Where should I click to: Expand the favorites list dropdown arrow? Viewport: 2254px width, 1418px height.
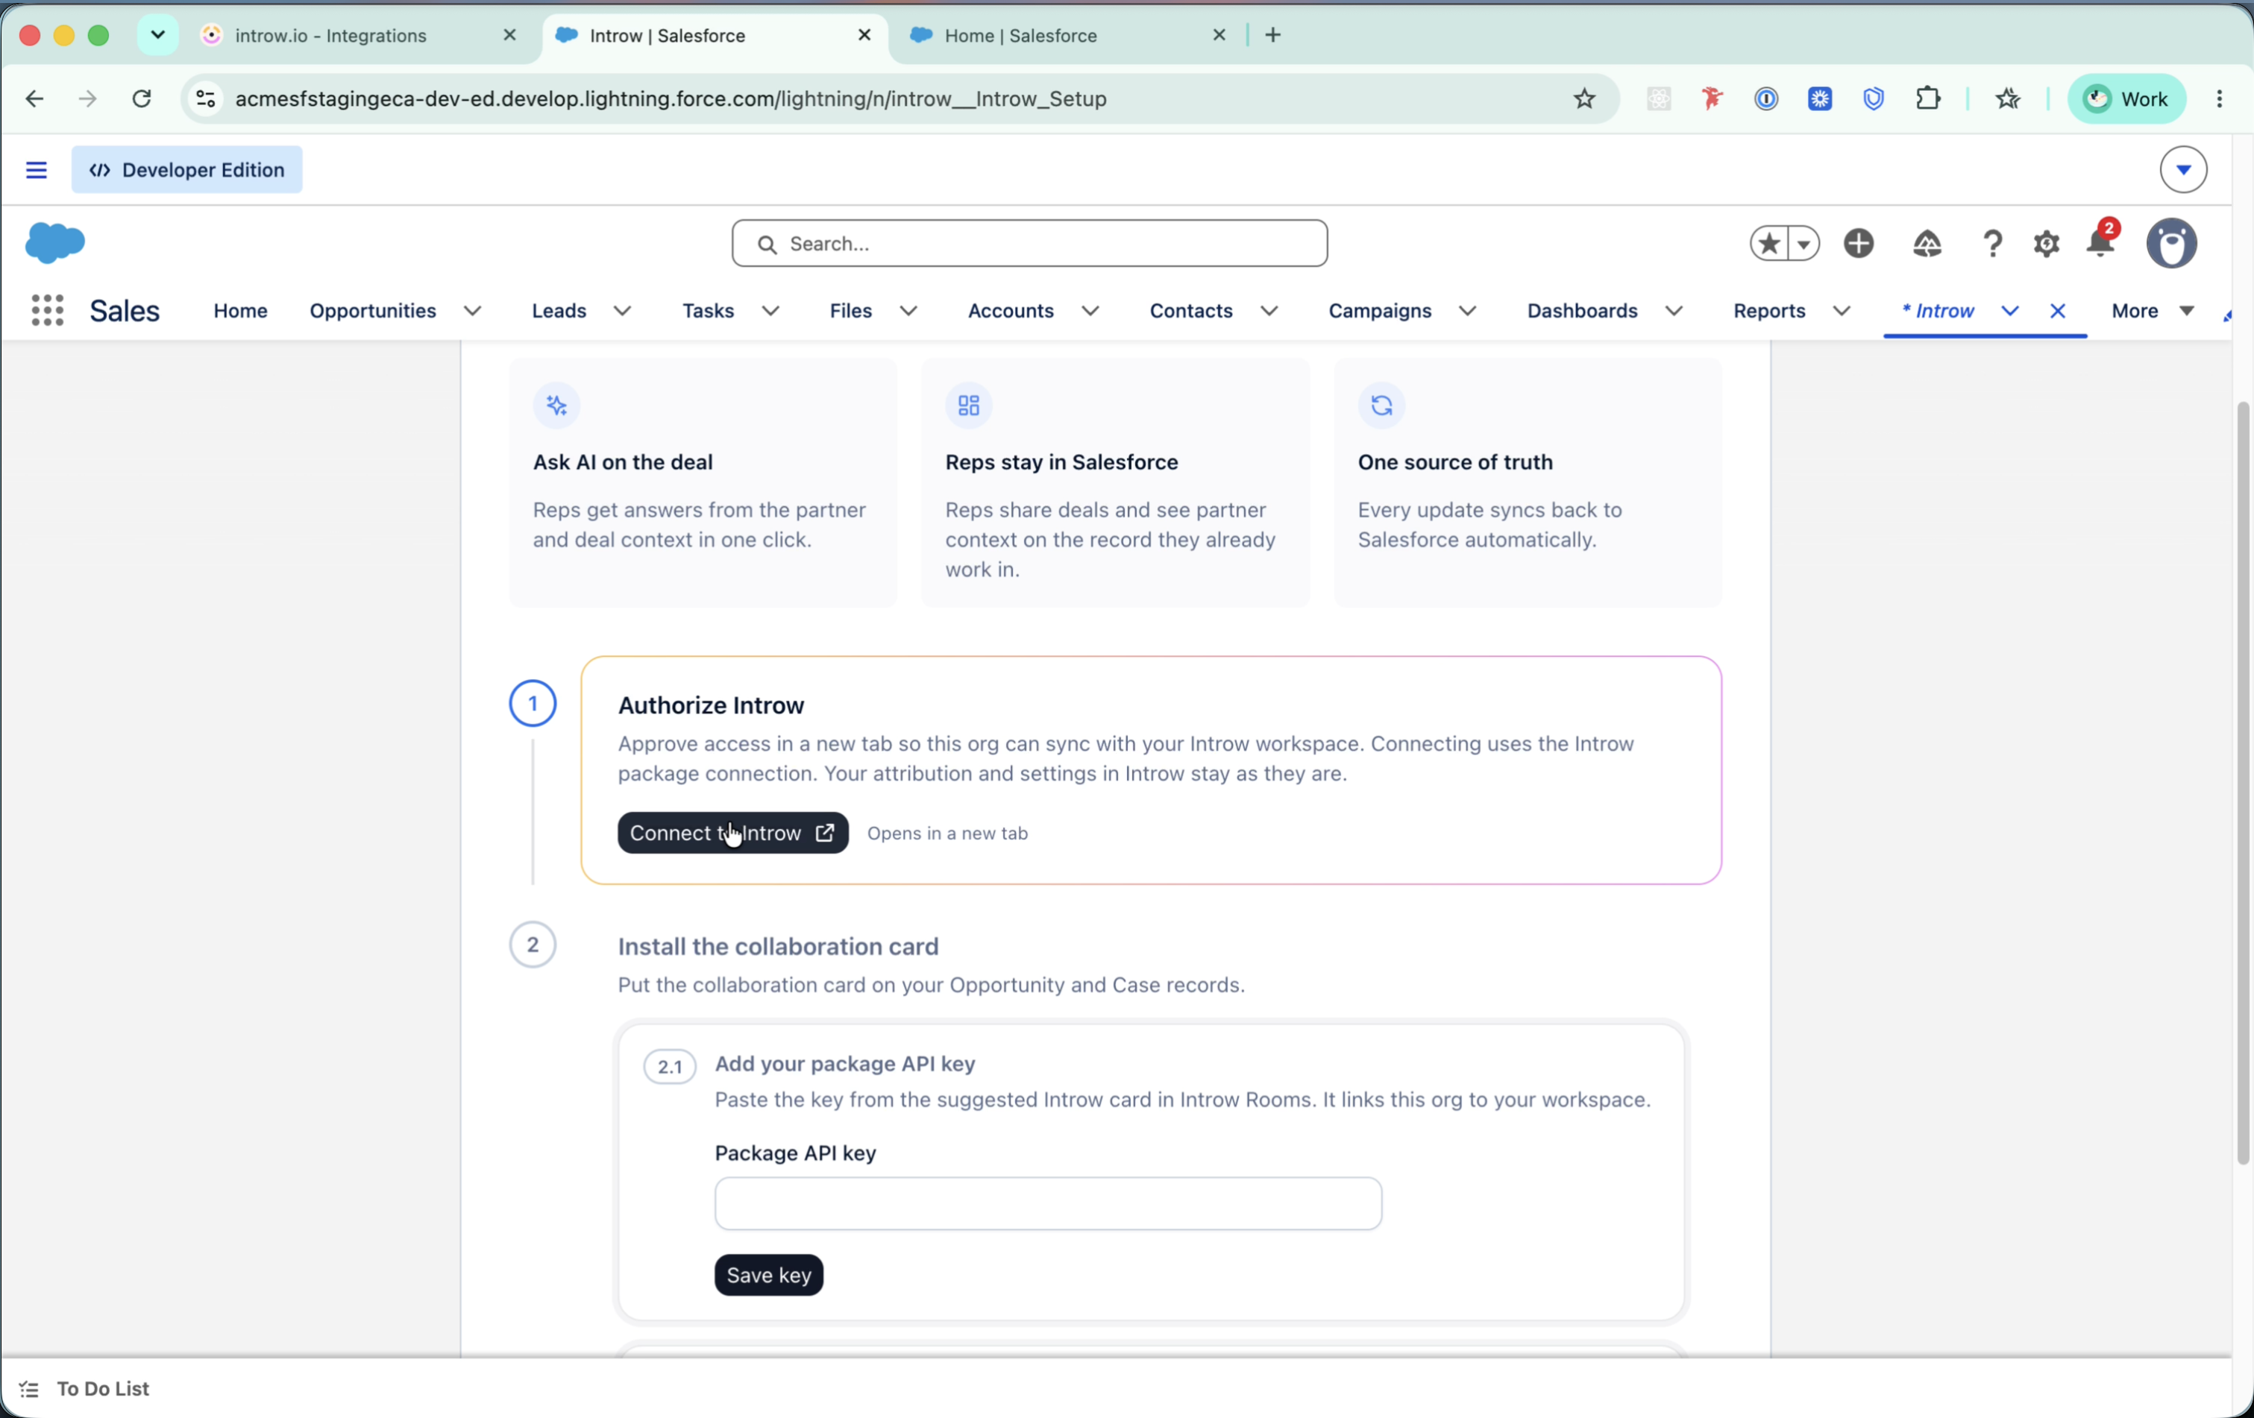coord(1803,243)
